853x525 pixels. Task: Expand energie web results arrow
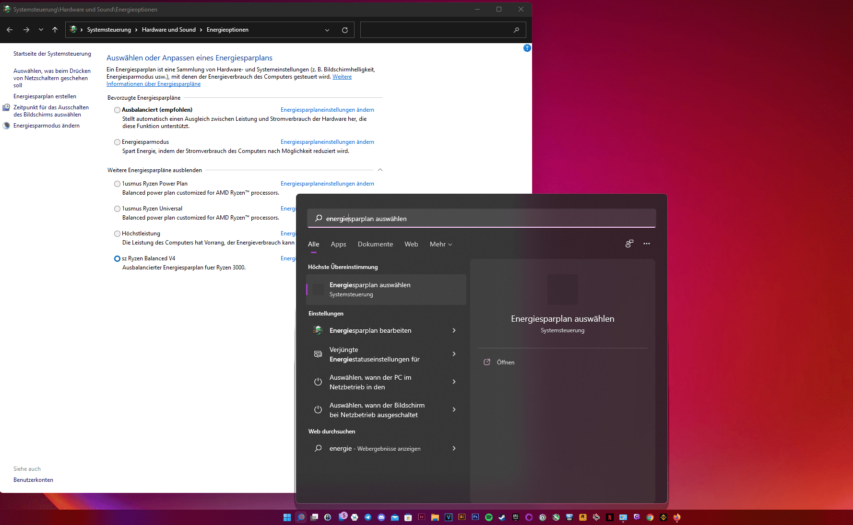pos(454,448)
